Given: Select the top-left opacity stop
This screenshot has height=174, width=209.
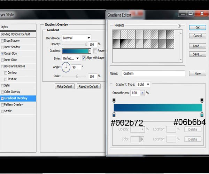Looking at the screenshot, I should [114, 101].
